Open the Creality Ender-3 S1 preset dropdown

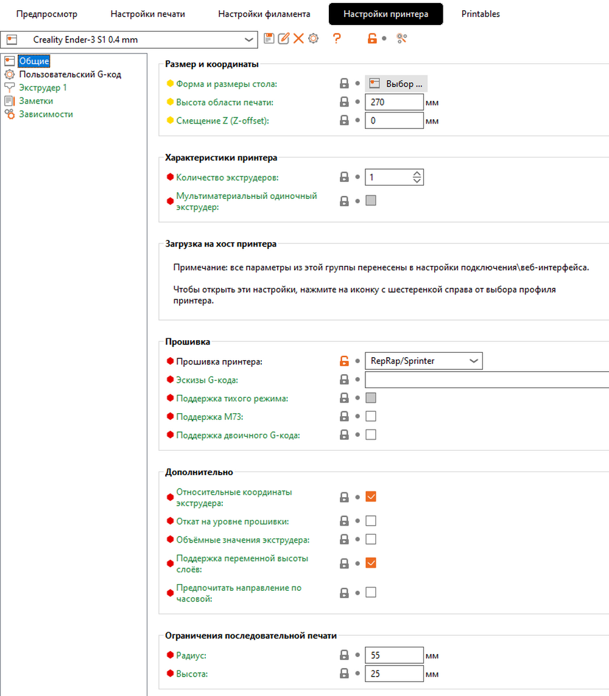(x=250, y=40)
